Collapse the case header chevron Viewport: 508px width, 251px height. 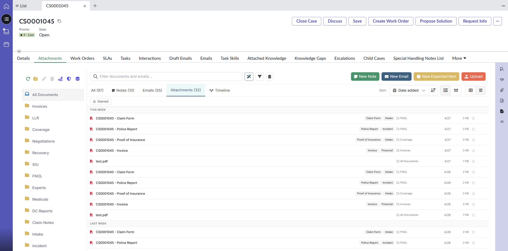tap(19, 51)
